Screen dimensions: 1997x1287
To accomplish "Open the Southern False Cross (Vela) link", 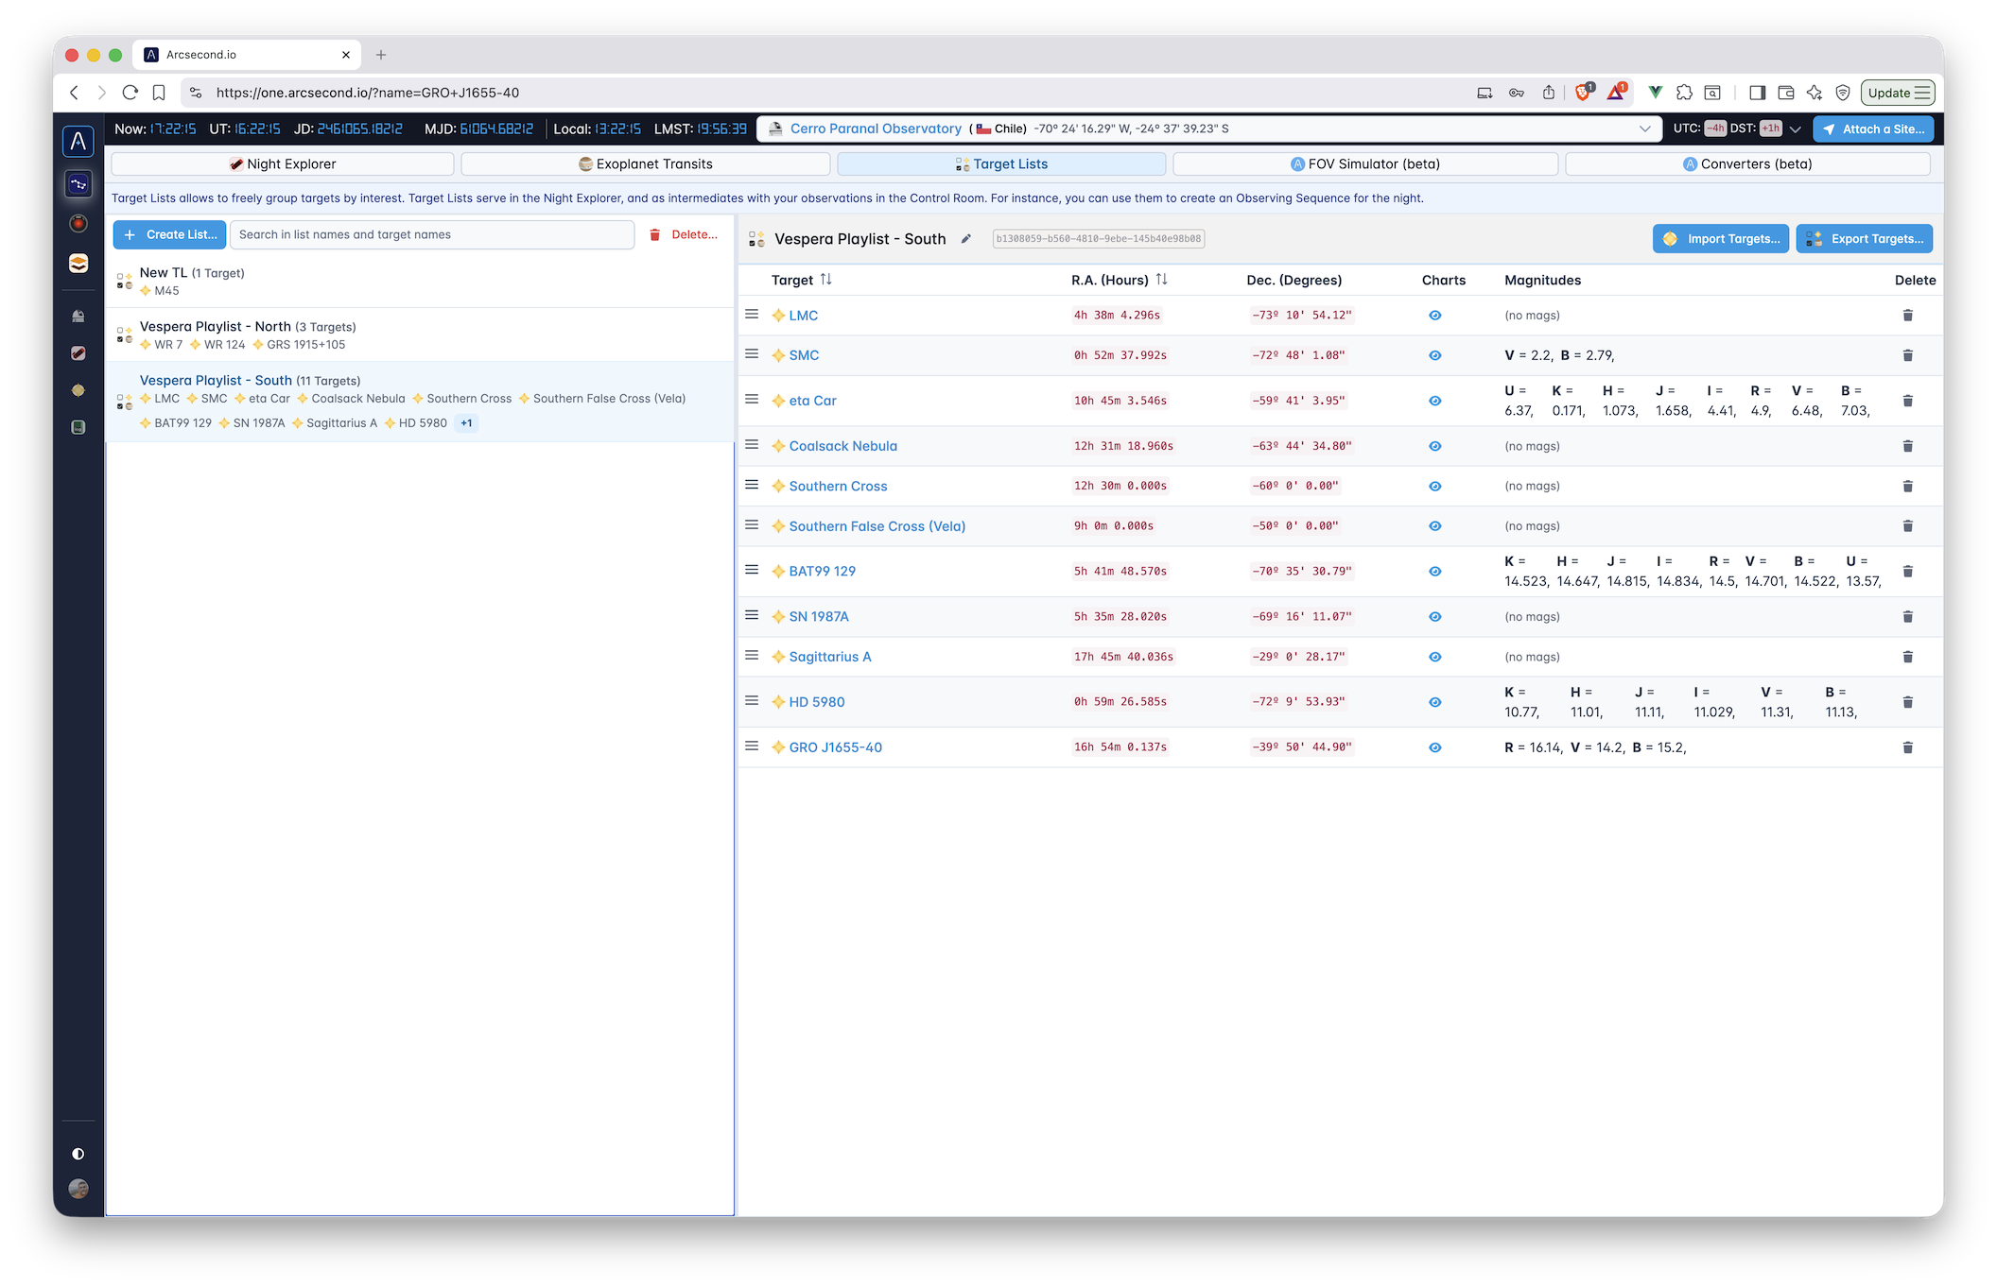I will tap(877, 526).
